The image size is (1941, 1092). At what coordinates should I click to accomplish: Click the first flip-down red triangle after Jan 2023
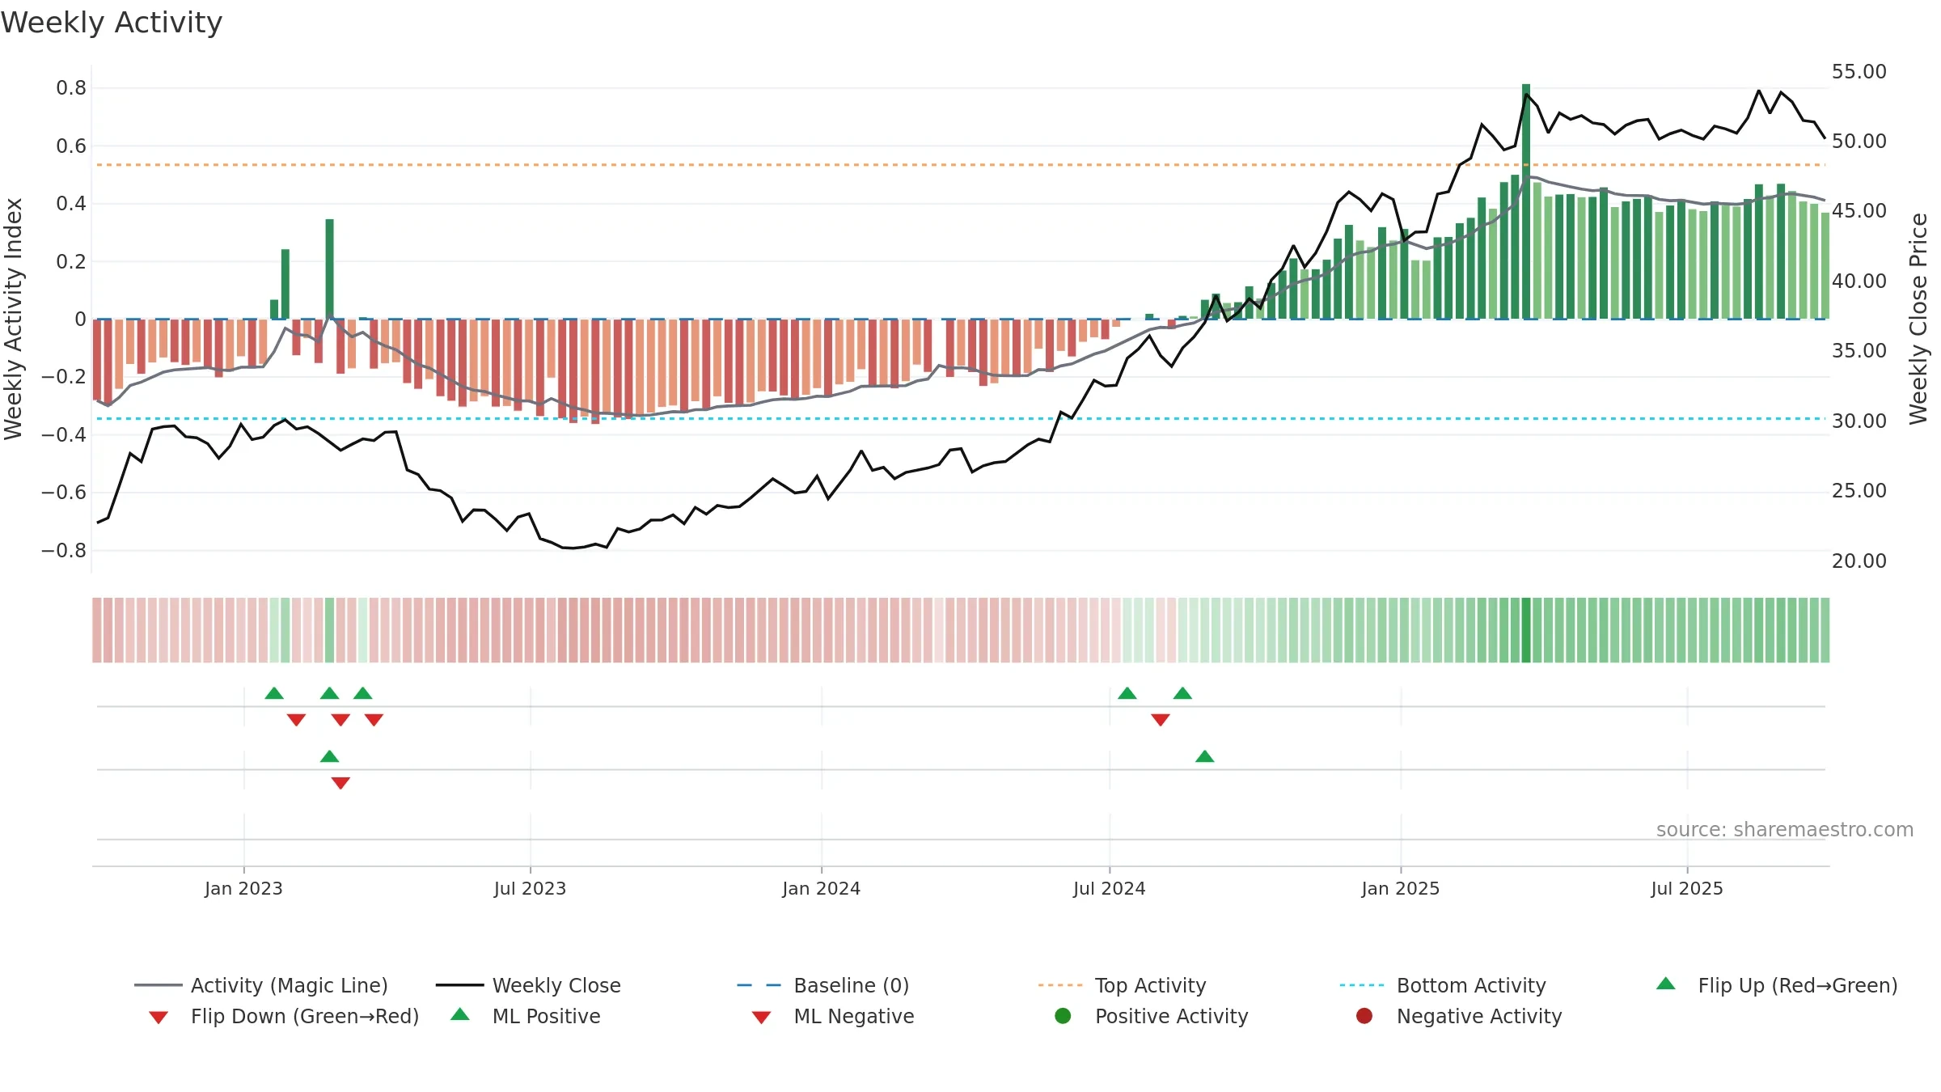click(x=297, y=720)
